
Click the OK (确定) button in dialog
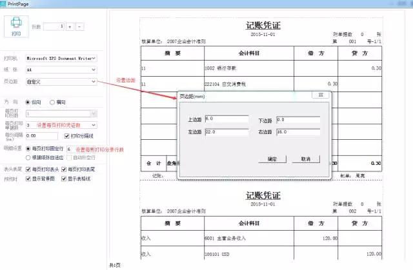(x=272, y=159)
